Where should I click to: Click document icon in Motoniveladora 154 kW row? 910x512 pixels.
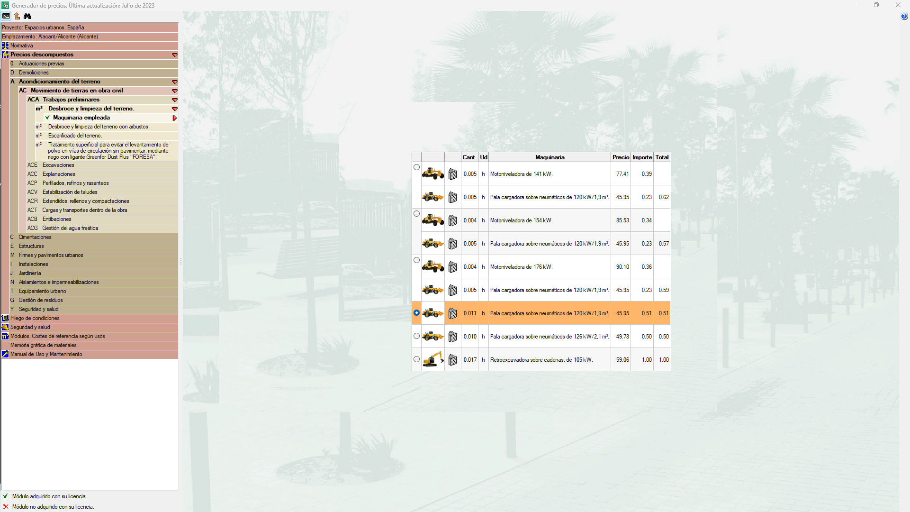452,221
